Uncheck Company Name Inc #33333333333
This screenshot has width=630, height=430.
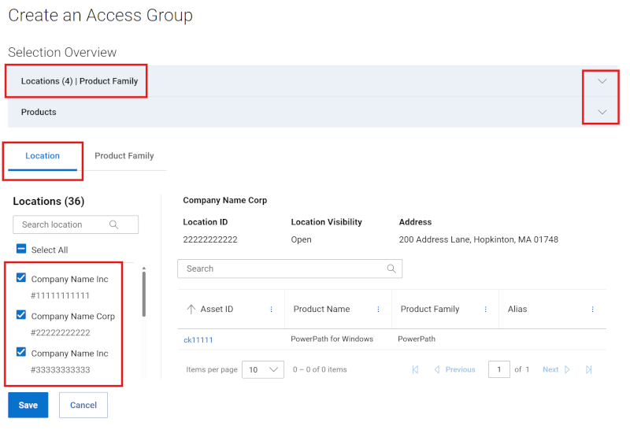coord(21,352)
